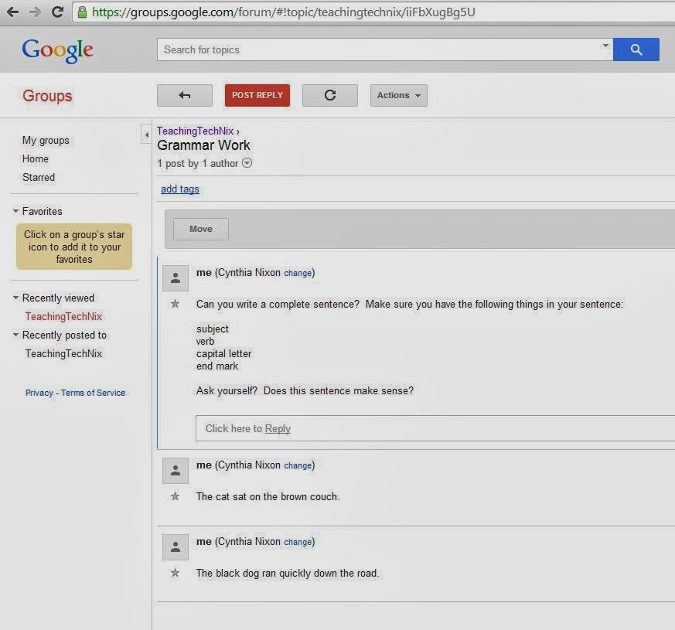Click the browser back arrow
Image resolution: width=675 pixels, height=630 pixels.
point(12,12)
